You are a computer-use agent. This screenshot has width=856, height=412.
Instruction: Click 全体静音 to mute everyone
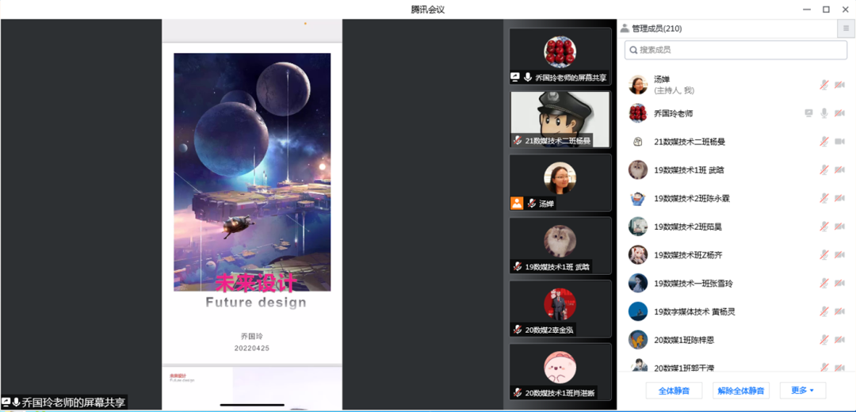coord(674,391)
